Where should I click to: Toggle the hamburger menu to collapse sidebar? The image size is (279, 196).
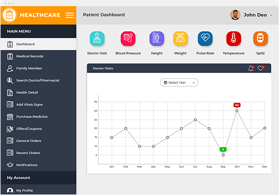[x=70, y=15]
